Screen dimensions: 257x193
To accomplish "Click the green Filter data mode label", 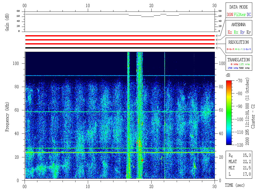I will pos(240,15).
